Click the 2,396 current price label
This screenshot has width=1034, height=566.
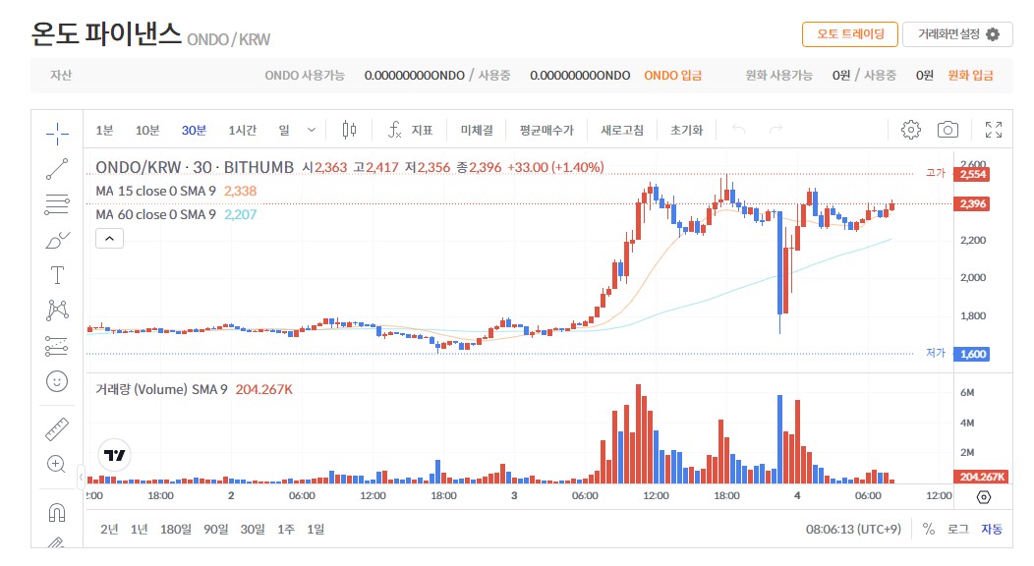(x=973, y=203)
